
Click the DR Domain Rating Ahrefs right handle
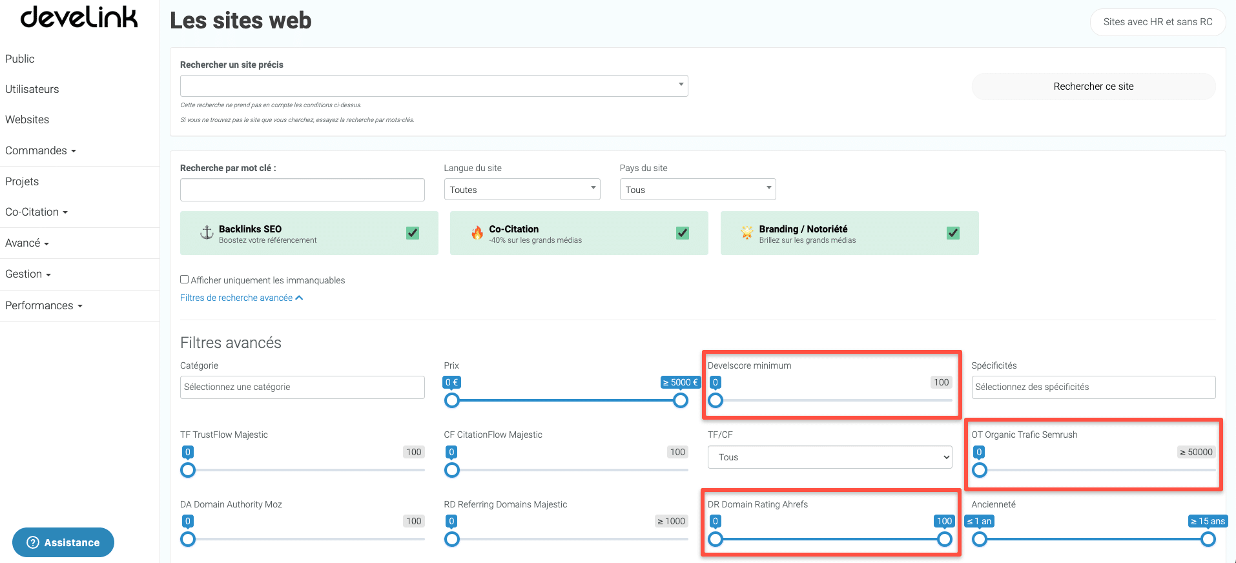click(945, 539)
